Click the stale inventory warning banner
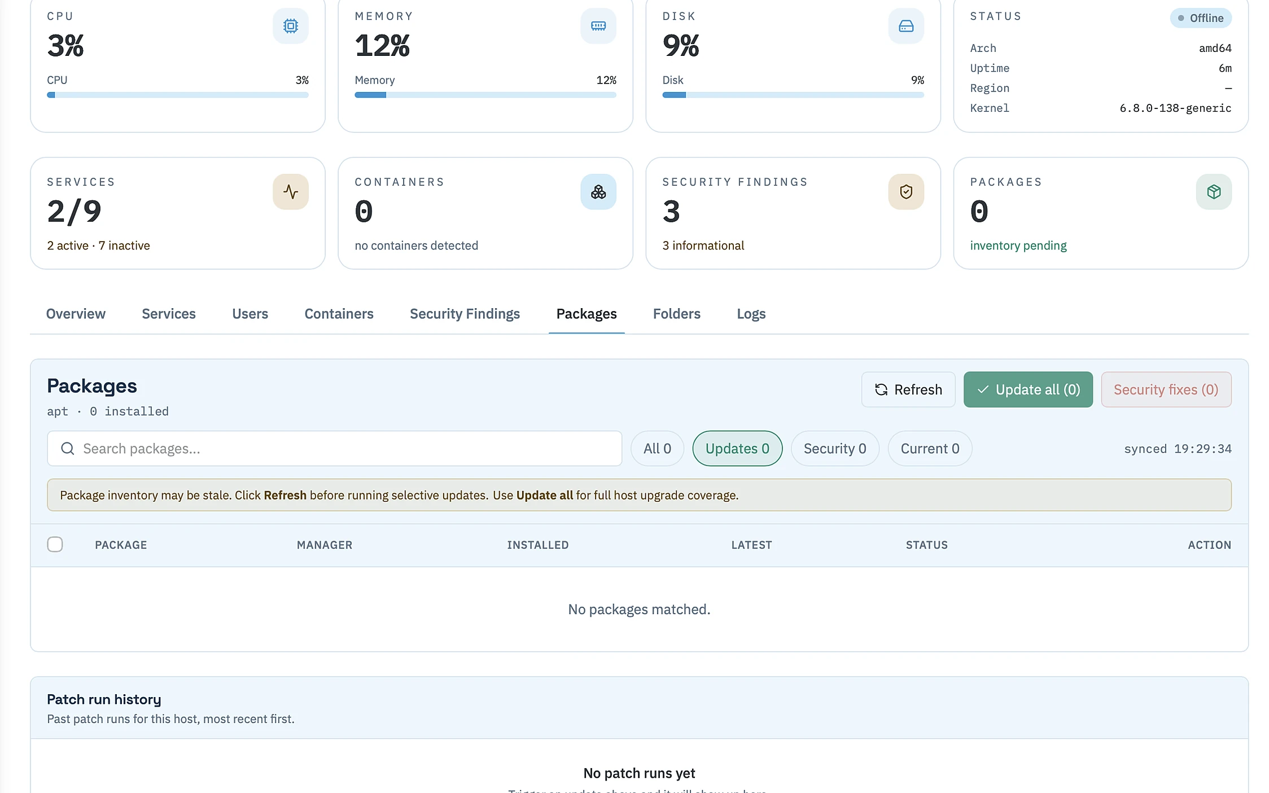This screenshot has height=793, width=1269. (639, 495)
